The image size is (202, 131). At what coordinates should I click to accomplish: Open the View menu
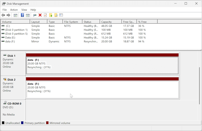coord(24,10)
